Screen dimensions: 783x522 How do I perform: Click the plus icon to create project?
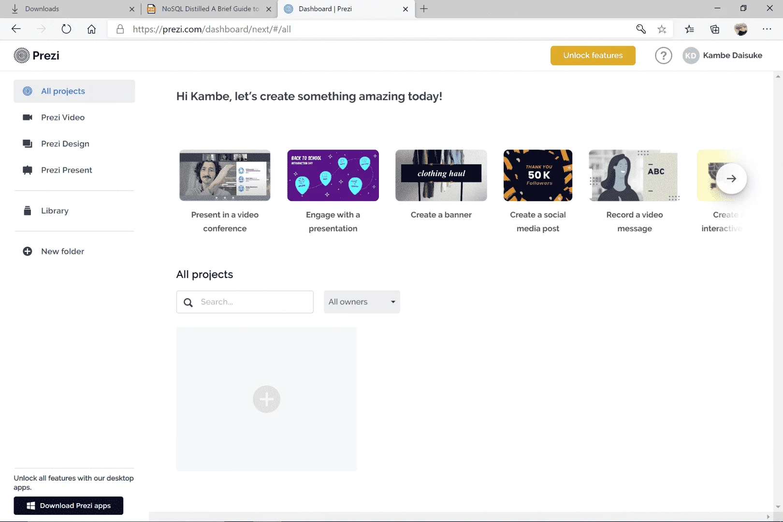266,399
